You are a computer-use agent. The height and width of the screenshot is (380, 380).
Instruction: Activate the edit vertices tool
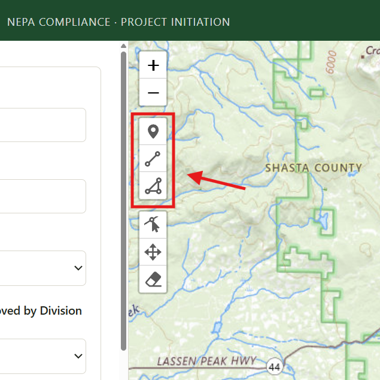[x=153, y=225]
